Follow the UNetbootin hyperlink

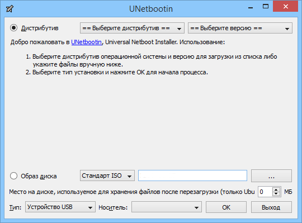86,42
